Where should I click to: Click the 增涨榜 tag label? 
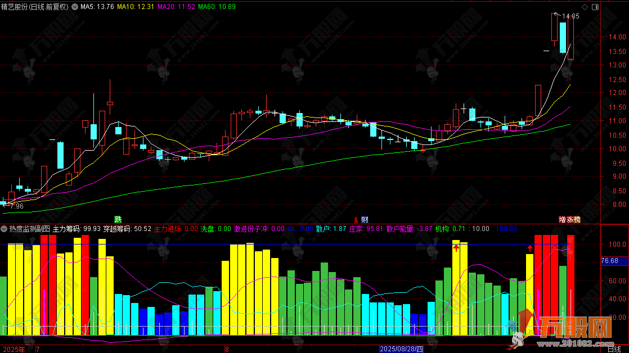tap(569, 219)
